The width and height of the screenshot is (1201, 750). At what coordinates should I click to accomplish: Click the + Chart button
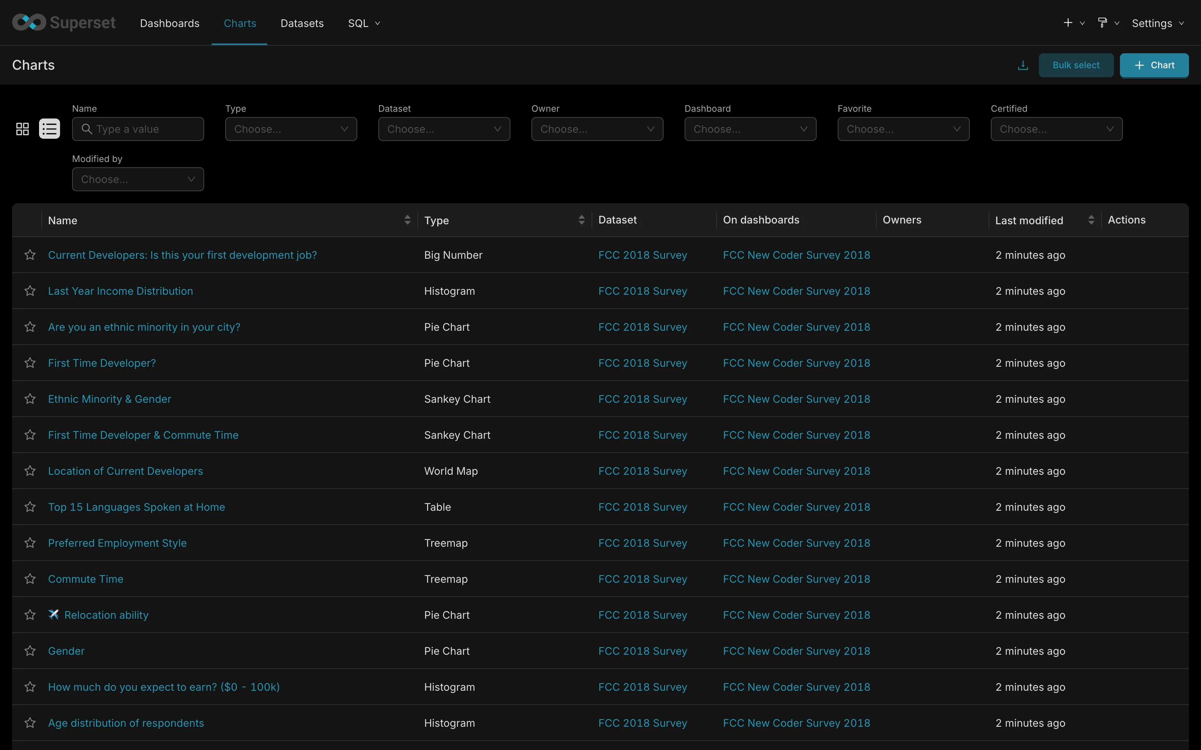[1154, 65]
